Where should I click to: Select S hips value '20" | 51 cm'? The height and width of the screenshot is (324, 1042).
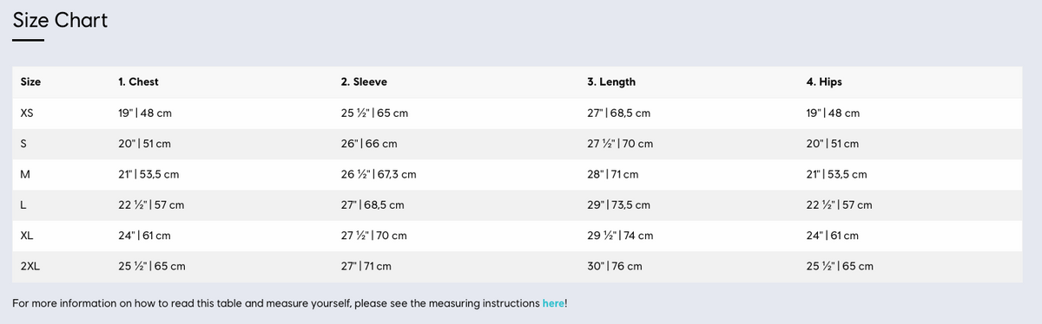pyautogui.click(x=833, y=144)
